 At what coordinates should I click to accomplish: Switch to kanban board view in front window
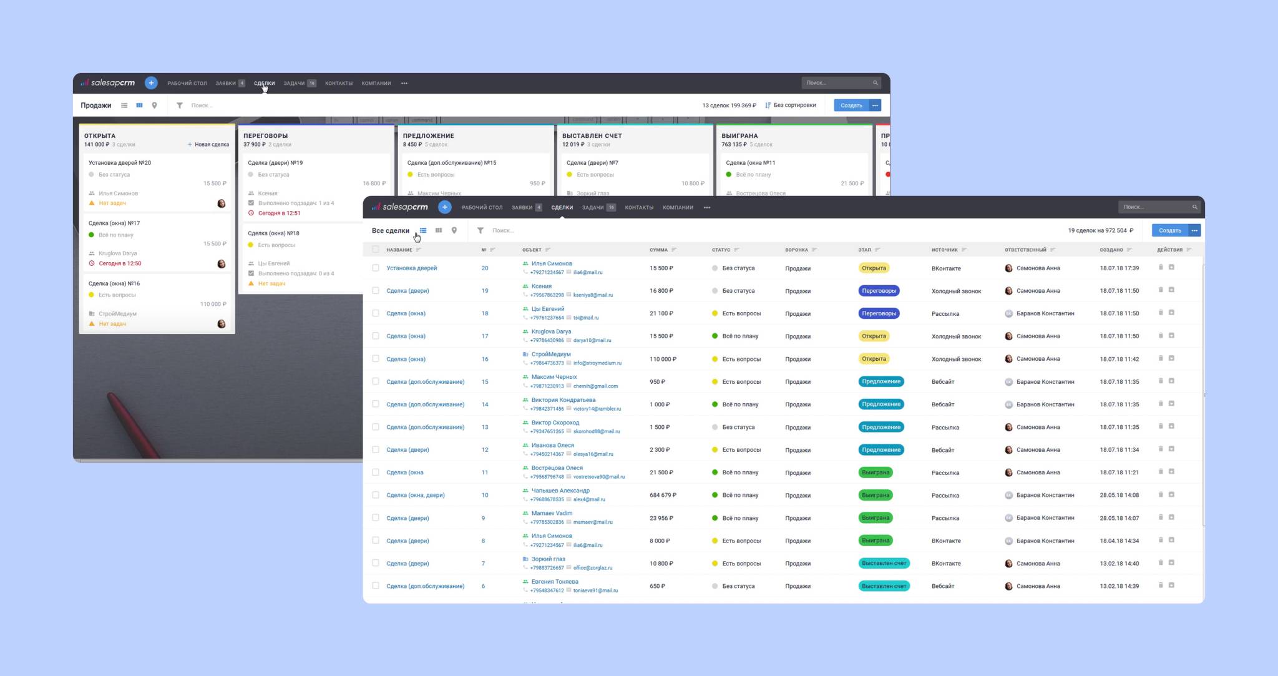click(439, 230)
